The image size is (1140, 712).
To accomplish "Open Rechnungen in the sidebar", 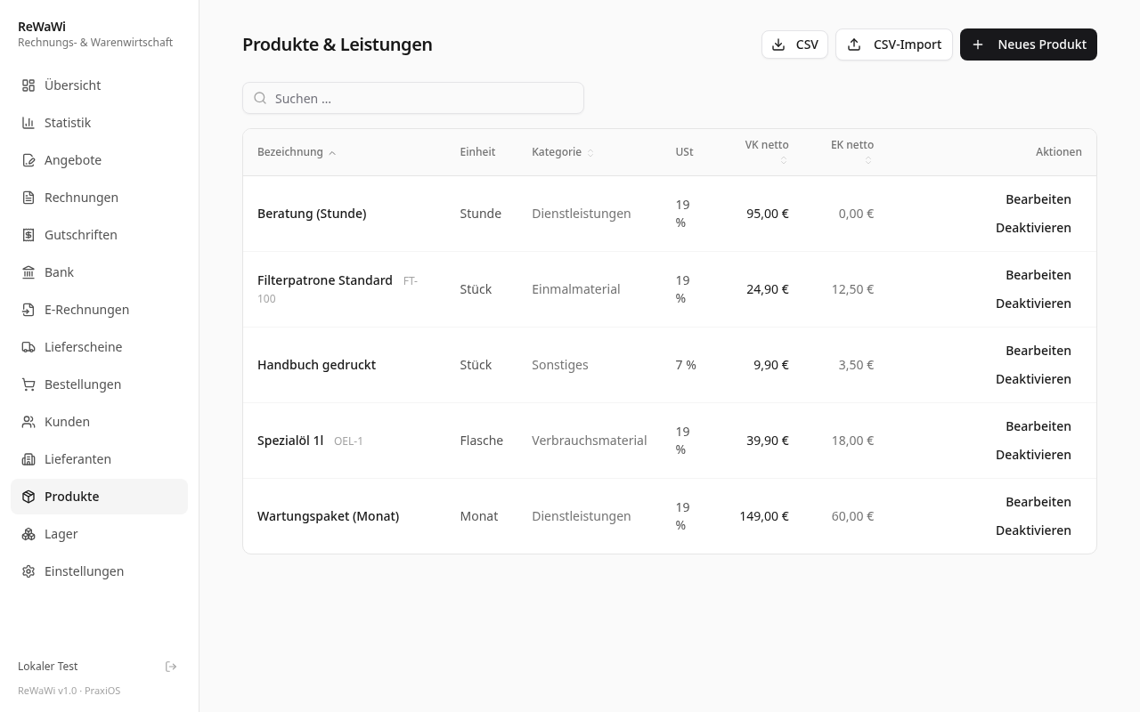I will click(99, 198).
